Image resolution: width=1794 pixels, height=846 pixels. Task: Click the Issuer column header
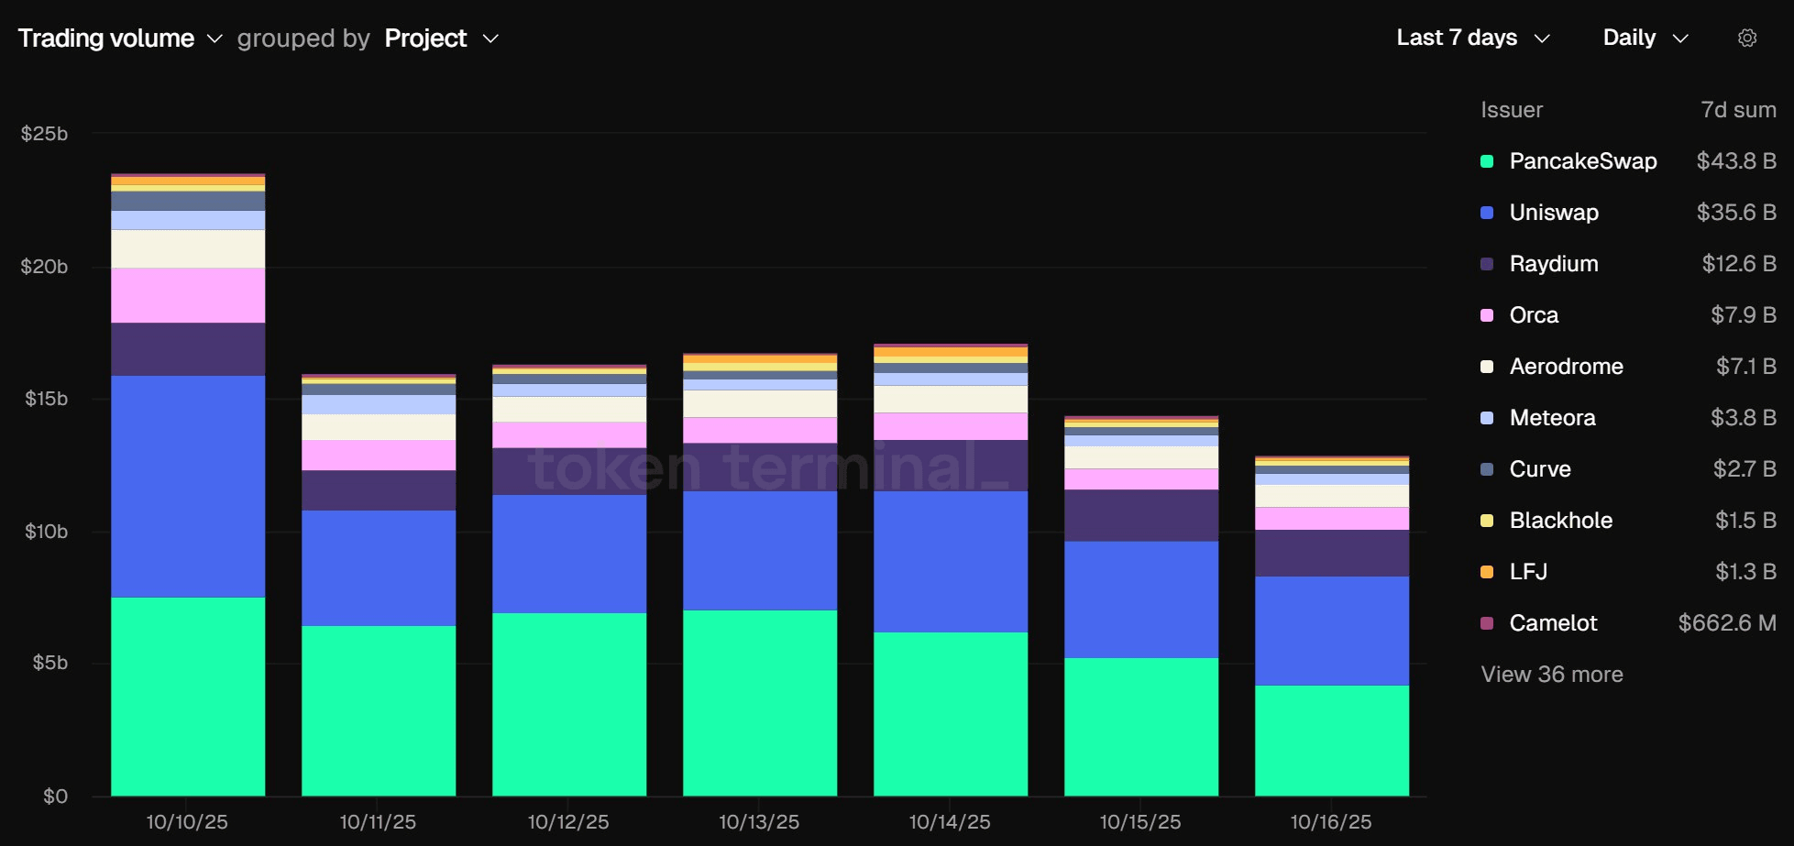click(x=1512, y=110)
